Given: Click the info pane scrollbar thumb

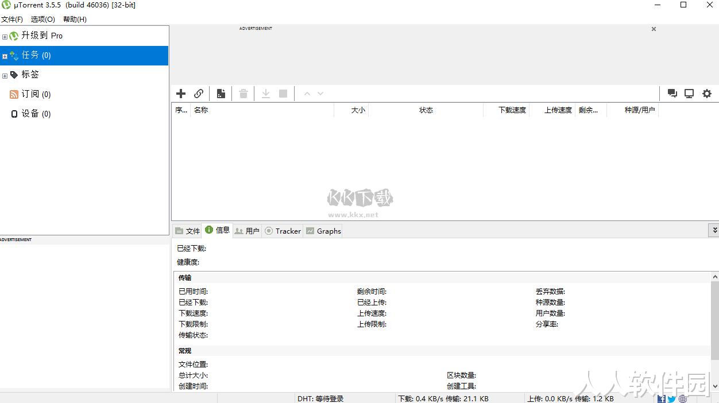Looking at the screenshot, I should [x=714, y=321].
